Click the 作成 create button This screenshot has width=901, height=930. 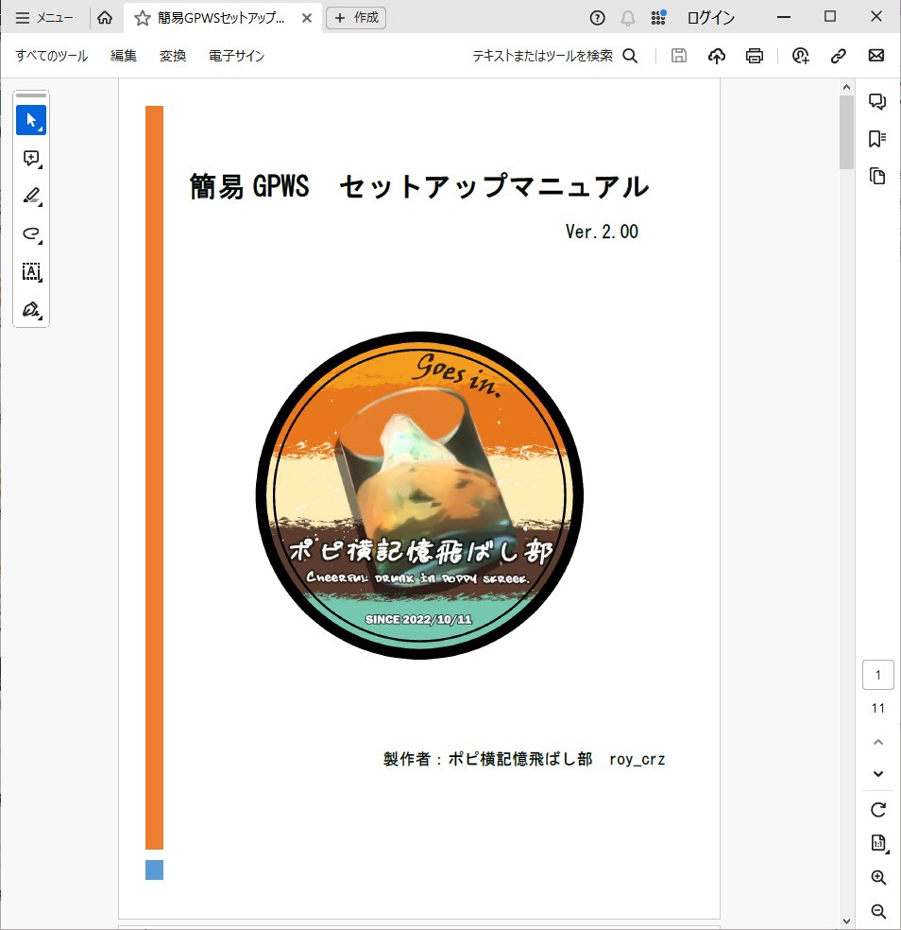click(x=356, y=18)
